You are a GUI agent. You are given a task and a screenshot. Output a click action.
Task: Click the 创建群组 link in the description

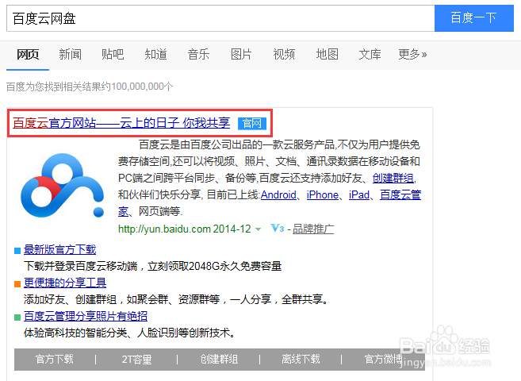[x=393, y=179]
